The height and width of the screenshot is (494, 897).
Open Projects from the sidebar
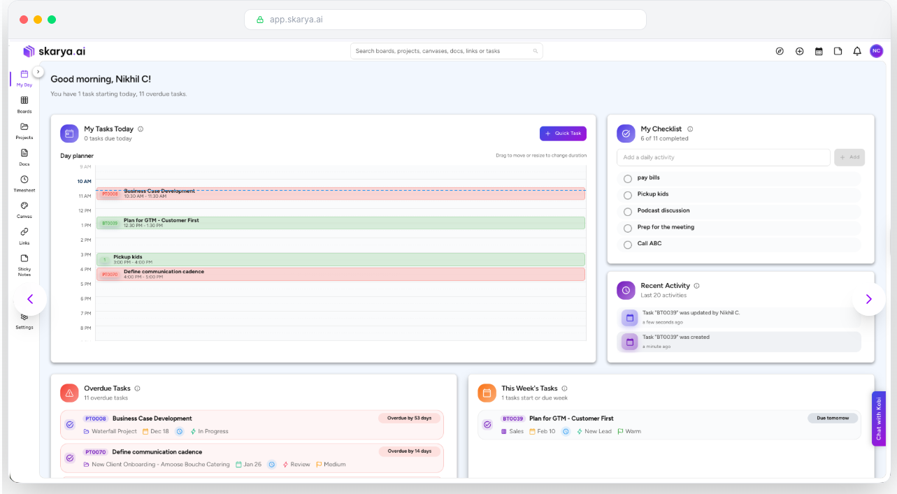click(x=24, y=131)
